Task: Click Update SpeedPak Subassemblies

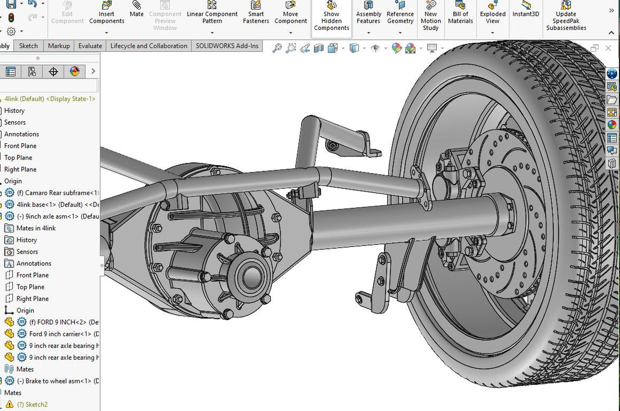Action: 565,17
